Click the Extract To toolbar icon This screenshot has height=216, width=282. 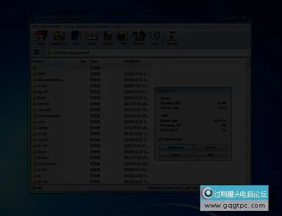59,38
